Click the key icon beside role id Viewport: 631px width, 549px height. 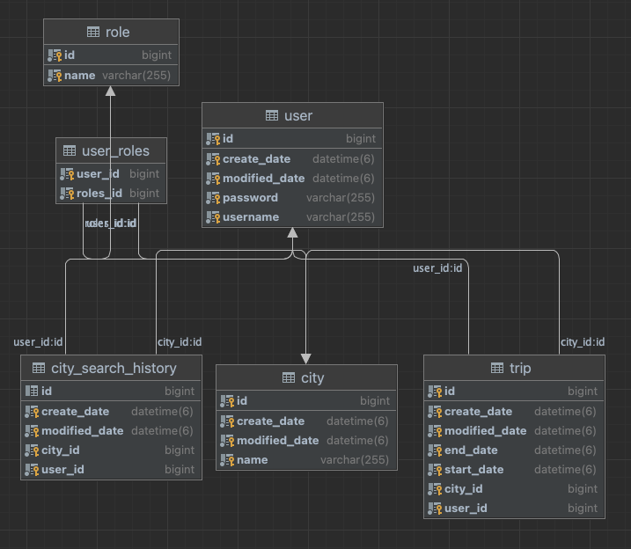(55, 55)
